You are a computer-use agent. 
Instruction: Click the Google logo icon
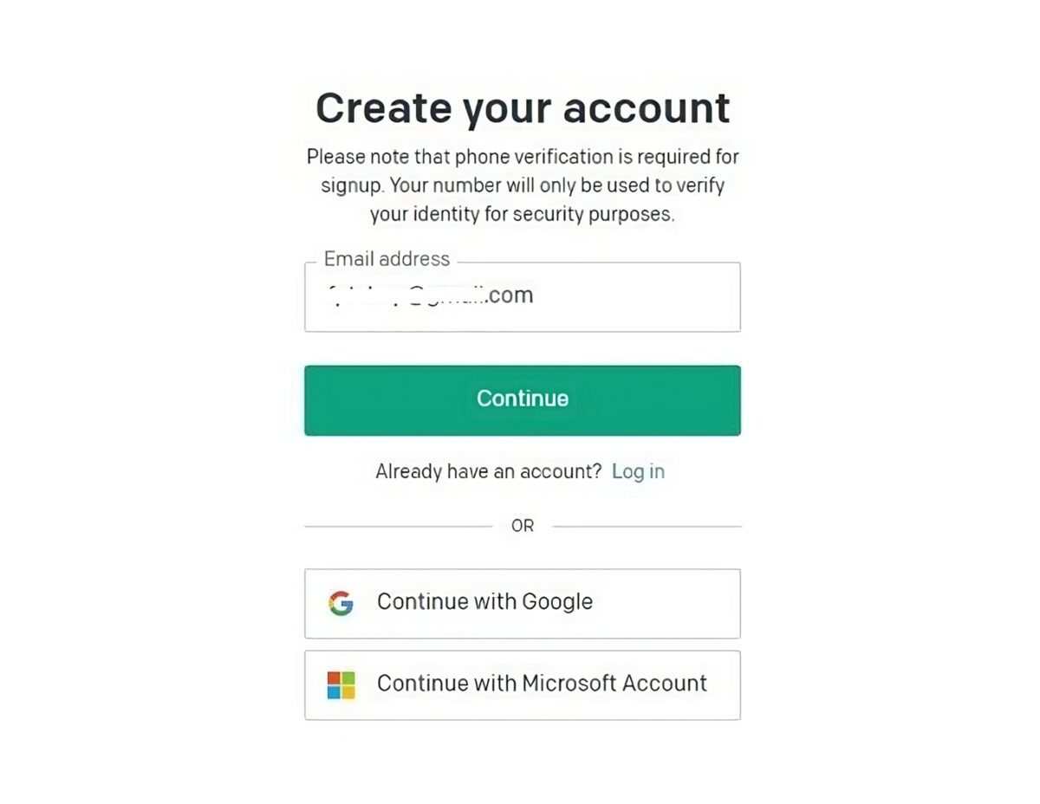[341, 603]
